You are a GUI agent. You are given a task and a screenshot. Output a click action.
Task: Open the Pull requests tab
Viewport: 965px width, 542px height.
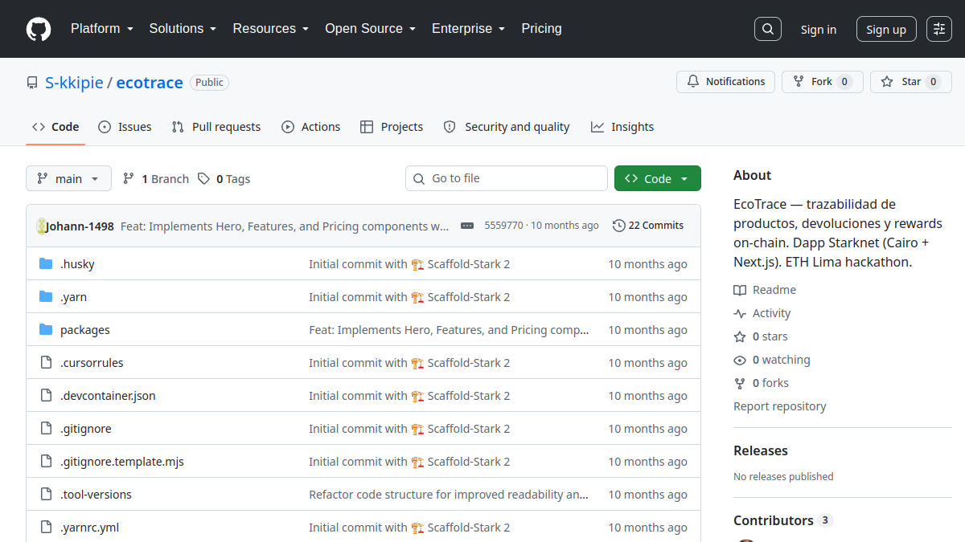pos(216,127)
